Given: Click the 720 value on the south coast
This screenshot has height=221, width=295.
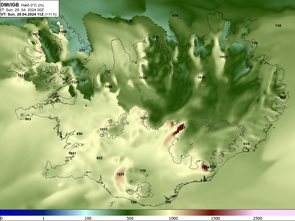Looking at the screenshot, I should pyautogui.click(x=134, y=202).
